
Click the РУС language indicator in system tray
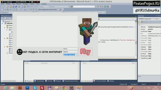coord(149,88)
